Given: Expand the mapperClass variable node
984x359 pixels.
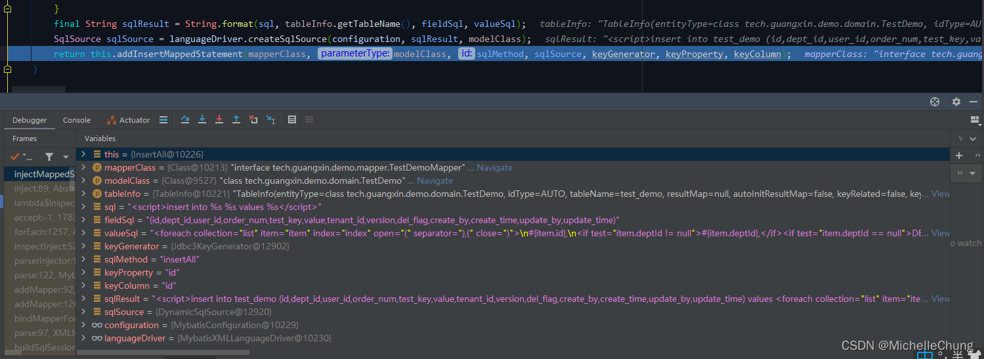Looking at the screenshot, I should [x=83, y=167].
